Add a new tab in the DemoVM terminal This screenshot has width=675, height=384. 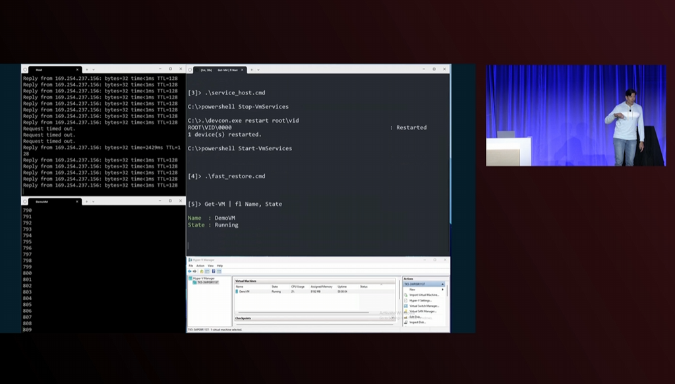86,201
